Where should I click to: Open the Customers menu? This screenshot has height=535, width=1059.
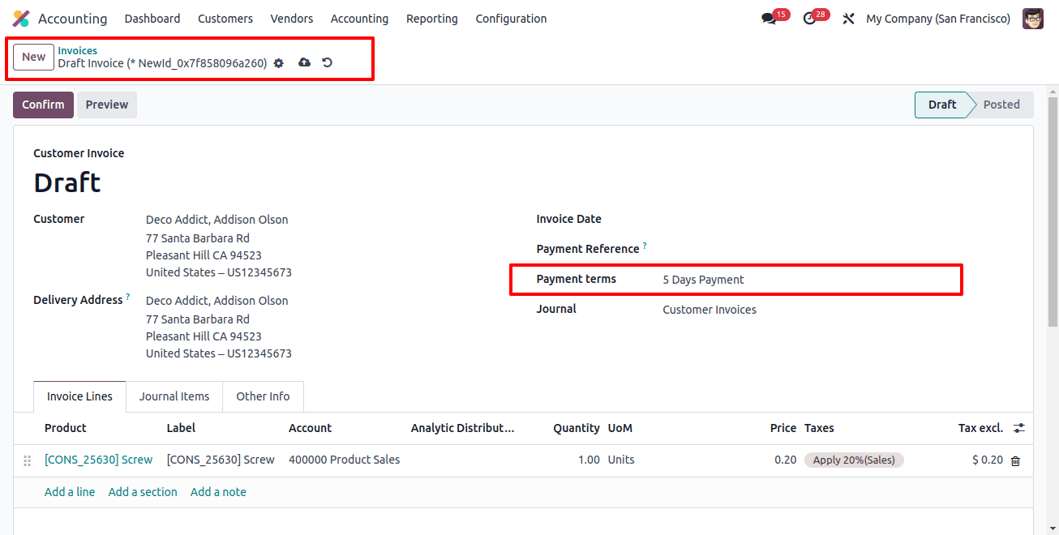pyautogui.click(x=225, y=19)
